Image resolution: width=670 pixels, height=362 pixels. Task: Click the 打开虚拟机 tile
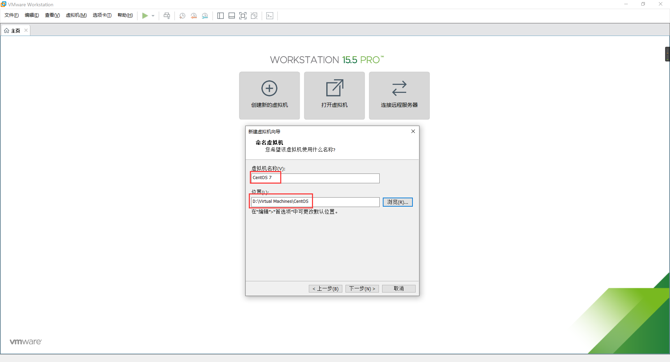click(334, 96)
